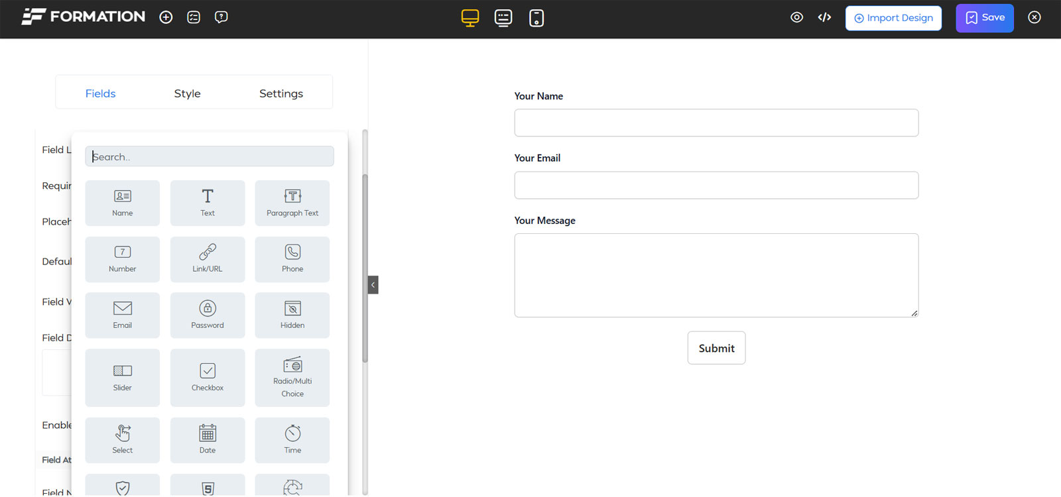1061x497 pixels.
Task: Add a Phone field
Action: point(292,259)
